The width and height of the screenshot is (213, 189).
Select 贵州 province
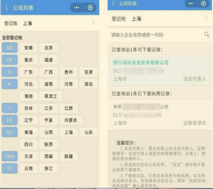[69, 72]
